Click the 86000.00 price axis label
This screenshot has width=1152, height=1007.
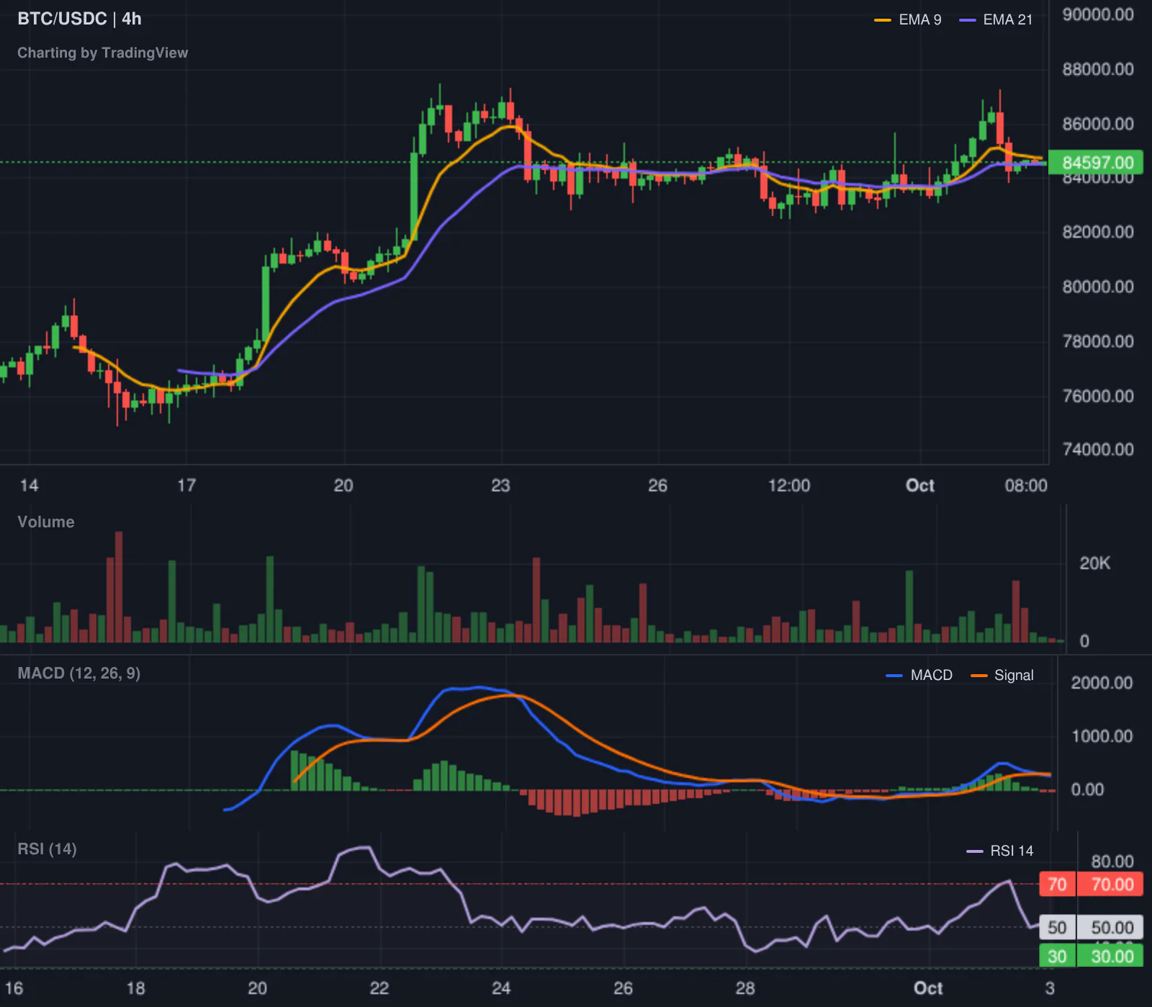coord(1098,124)
